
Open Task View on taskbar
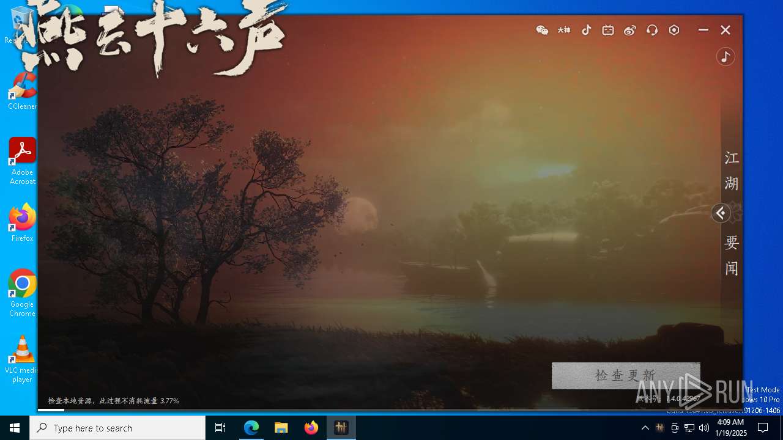pos(220,428)
